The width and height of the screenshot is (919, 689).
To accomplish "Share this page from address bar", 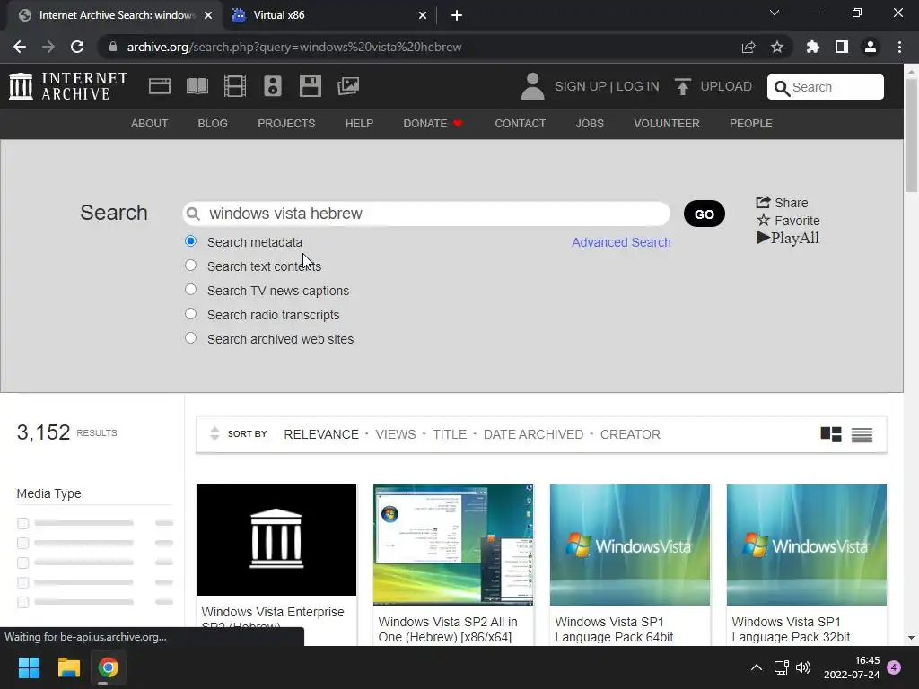I will click(748, 47).
